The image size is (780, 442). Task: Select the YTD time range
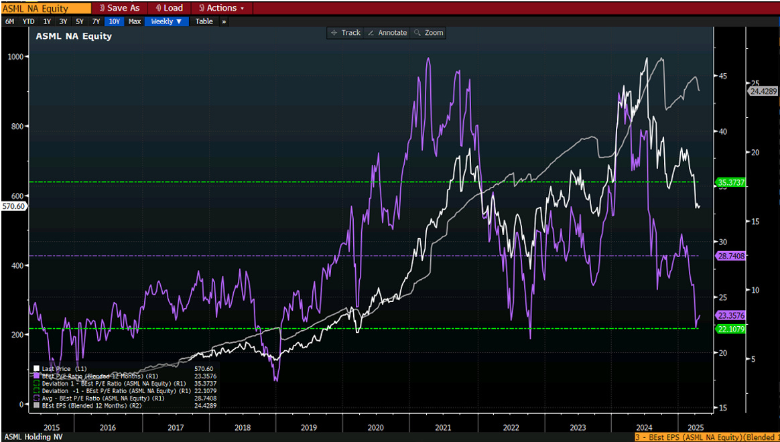tap(28, 21)
